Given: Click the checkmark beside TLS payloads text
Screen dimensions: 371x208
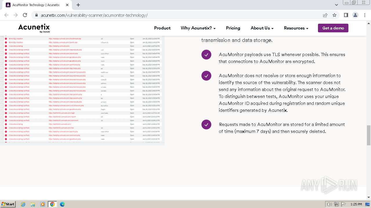Looking at the screenshot, I should point(206,55).
